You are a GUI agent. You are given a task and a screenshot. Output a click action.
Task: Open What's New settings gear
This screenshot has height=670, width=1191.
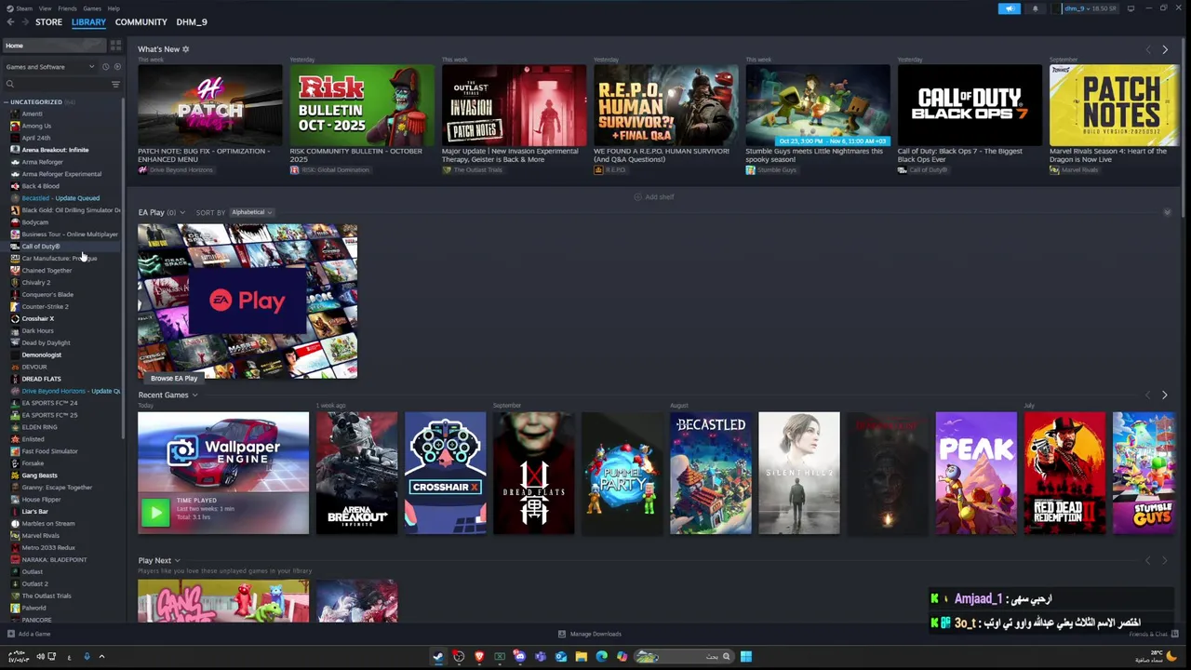coord(185,49)
